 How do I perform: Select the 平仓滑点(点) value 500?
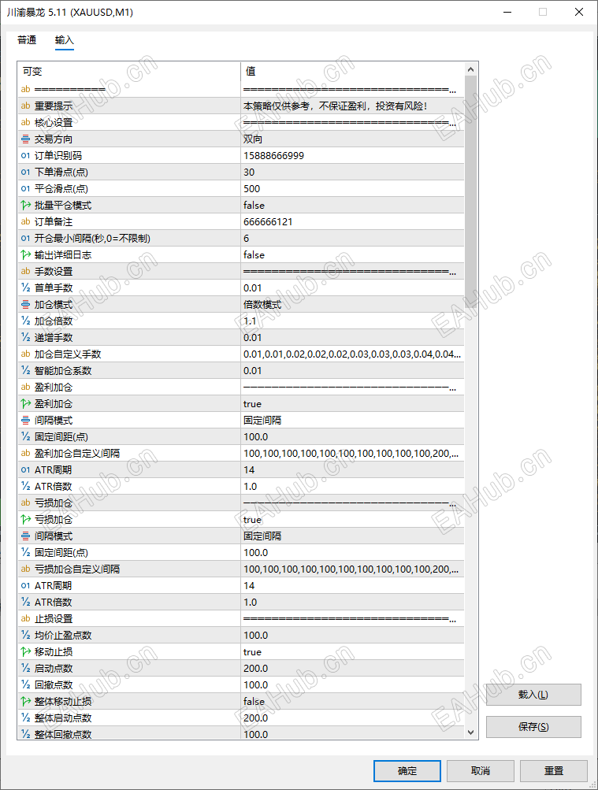click(251, 189)
